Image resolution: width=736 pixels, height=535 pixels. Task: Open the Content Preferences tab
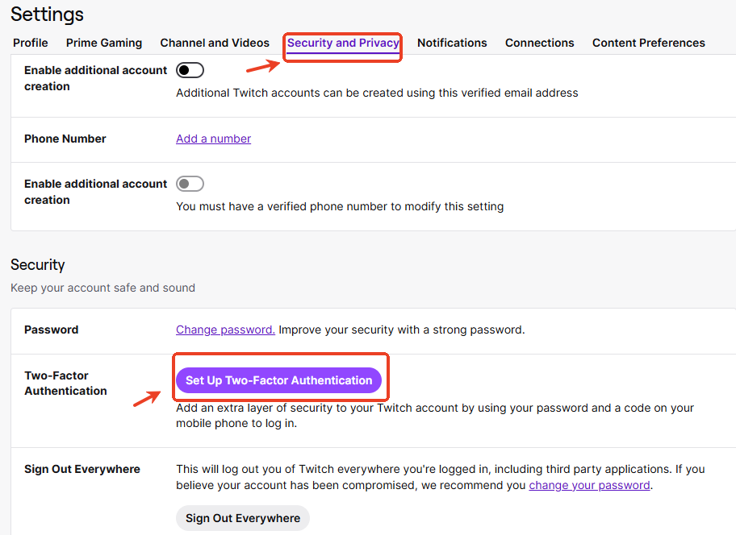click(648, 43)
